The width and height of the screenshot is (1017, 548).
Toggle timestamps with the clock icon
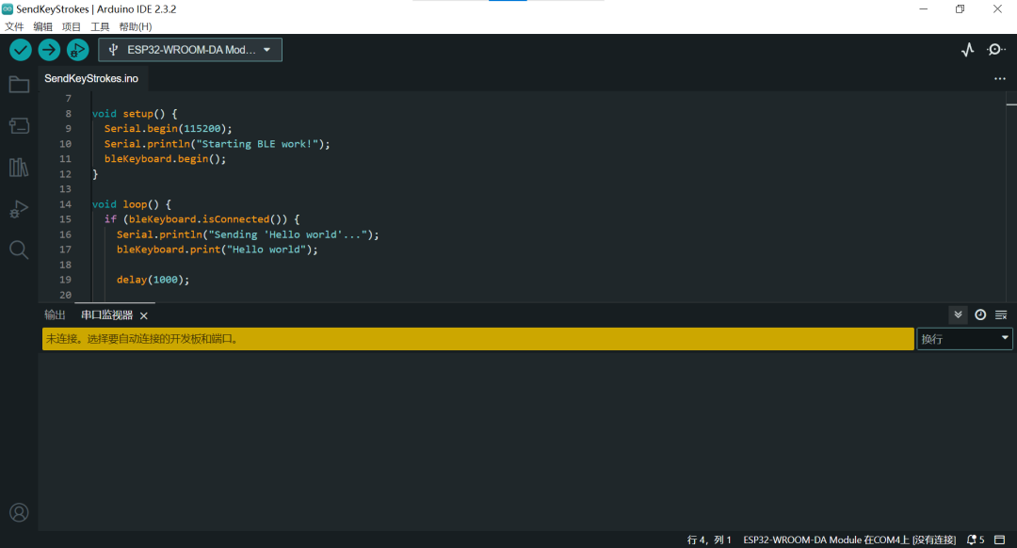tap(979, 314)
